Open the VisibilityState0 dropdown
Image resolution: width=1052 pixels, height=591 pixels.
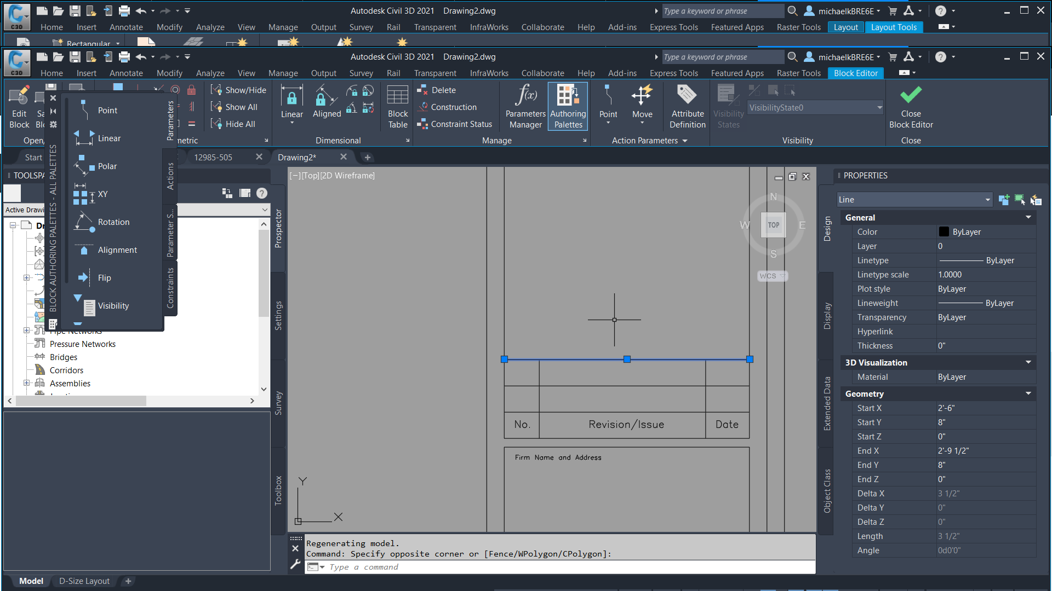point(879,107)
